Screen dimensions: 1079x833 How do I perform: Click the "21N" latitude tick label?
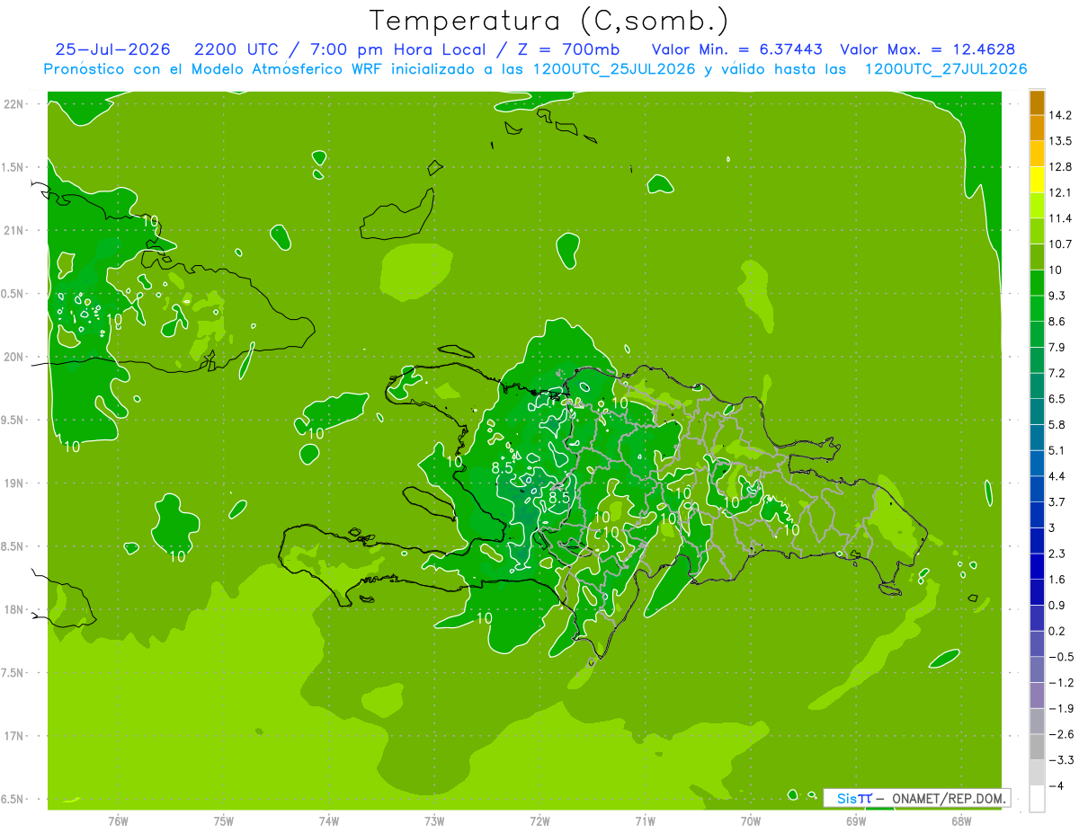15,230
